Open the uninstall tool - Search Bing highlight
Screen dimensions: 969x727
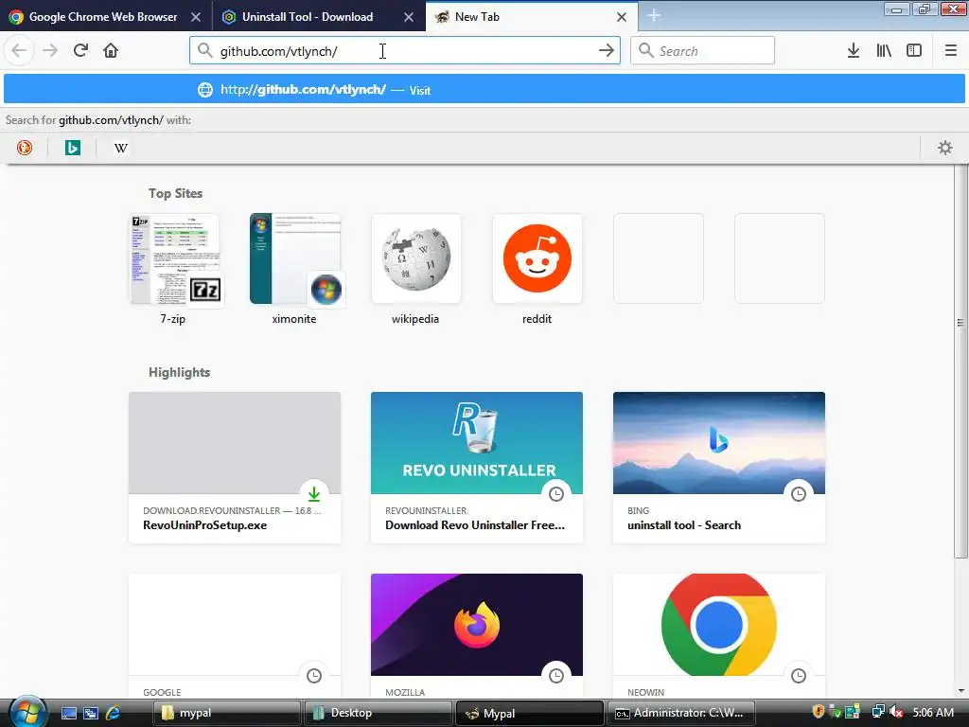pos(719,468)
